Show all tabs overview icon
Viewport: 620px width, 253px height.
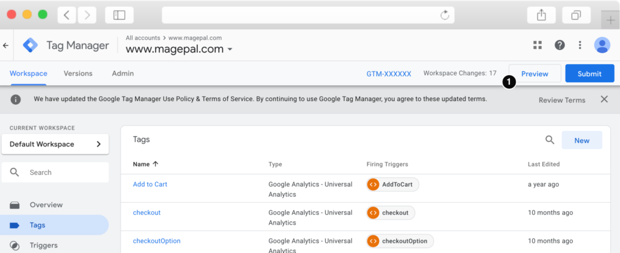(x=576, y=15)
